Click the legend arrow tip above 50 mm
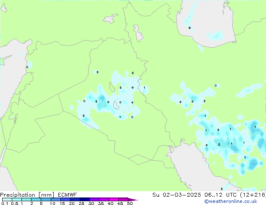 point(133,200)
